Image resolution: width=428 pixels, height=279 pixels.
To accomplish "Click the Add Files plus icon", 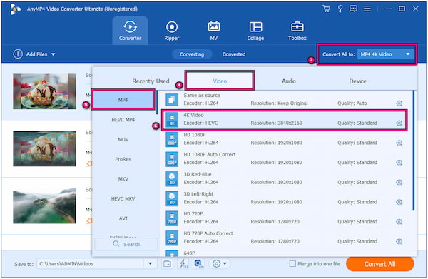I will tap(18, 54).
